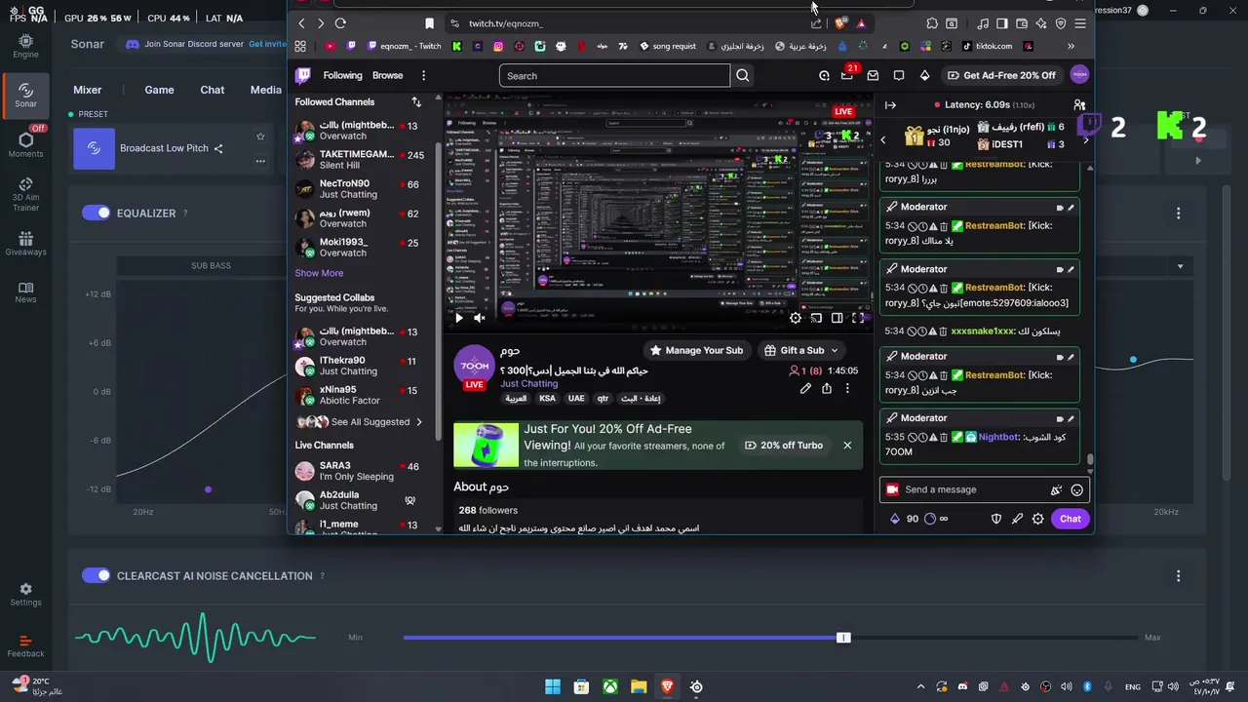
Task: Click Show More under Followed Channels
Action: point(319,273)
